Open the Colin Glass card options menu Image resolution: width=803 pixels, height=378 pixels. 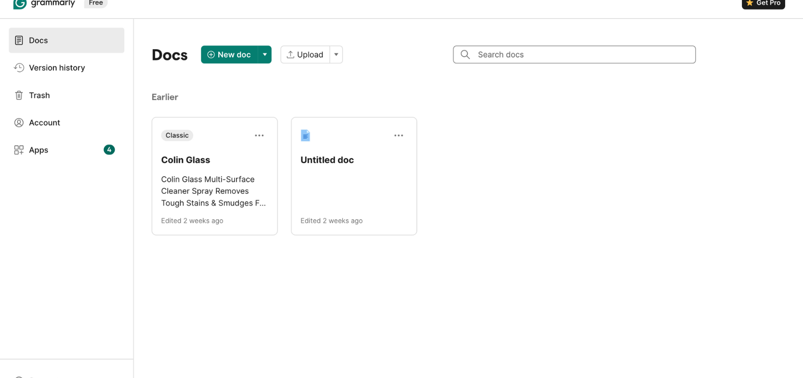259,136
